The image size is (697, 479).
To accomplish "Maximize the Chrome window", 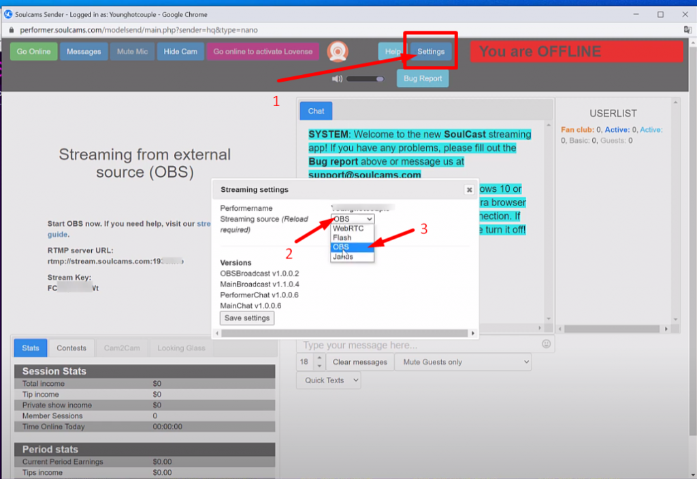I will point(660,14).
